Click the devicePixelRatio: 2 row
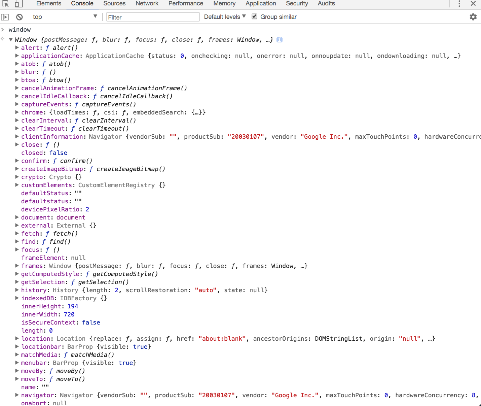481x406 pixels. pyautogui.click(x=55, y=209)
